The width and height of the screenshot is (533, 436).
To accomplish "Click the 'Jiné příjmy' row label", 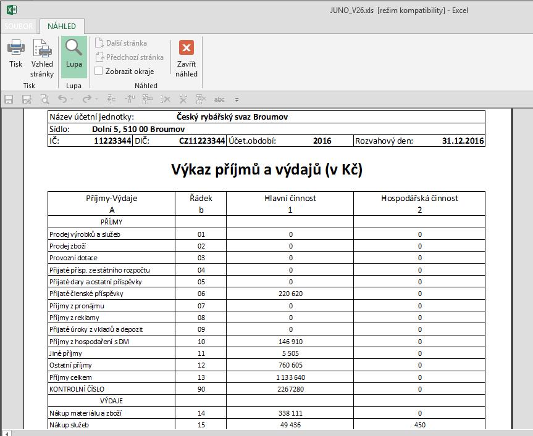I will 65,353.
